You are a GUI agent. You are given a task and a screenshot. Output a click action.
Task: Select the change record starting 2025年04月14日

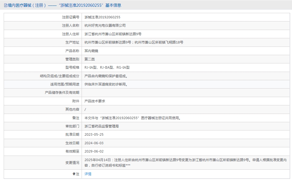(x=186, y=163)
